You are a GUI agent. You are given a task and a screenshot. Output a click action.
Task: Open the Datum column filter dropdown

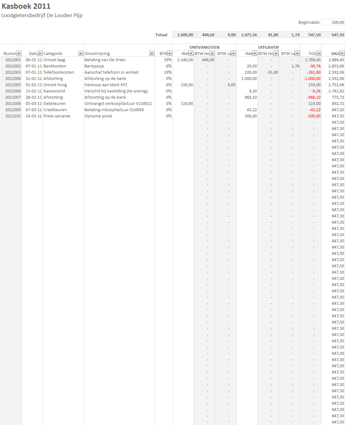(x=40, y=53)
